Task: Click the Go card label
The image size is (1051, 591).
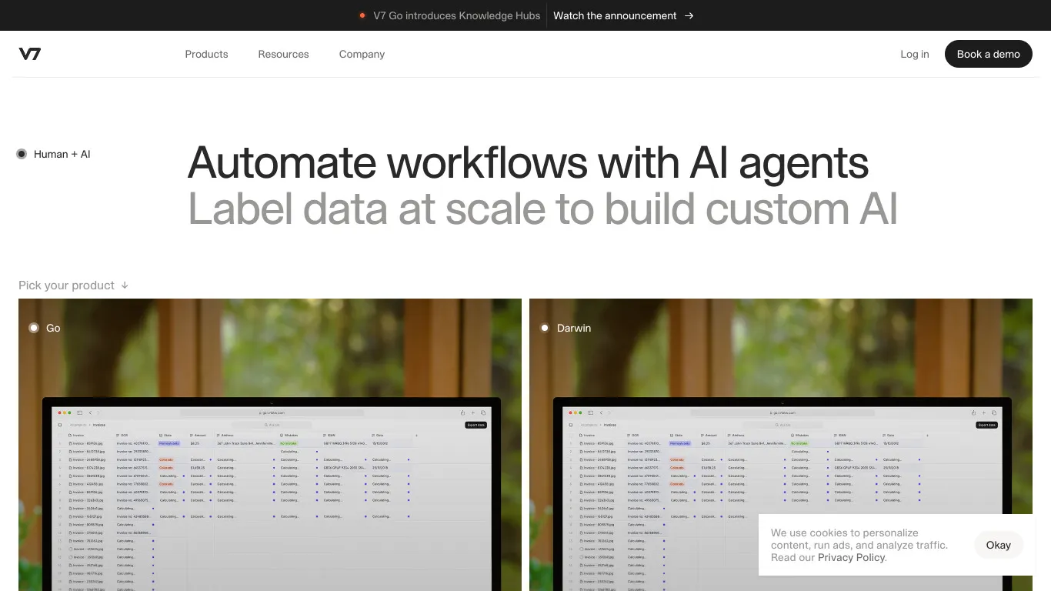Action: [53, 328]
